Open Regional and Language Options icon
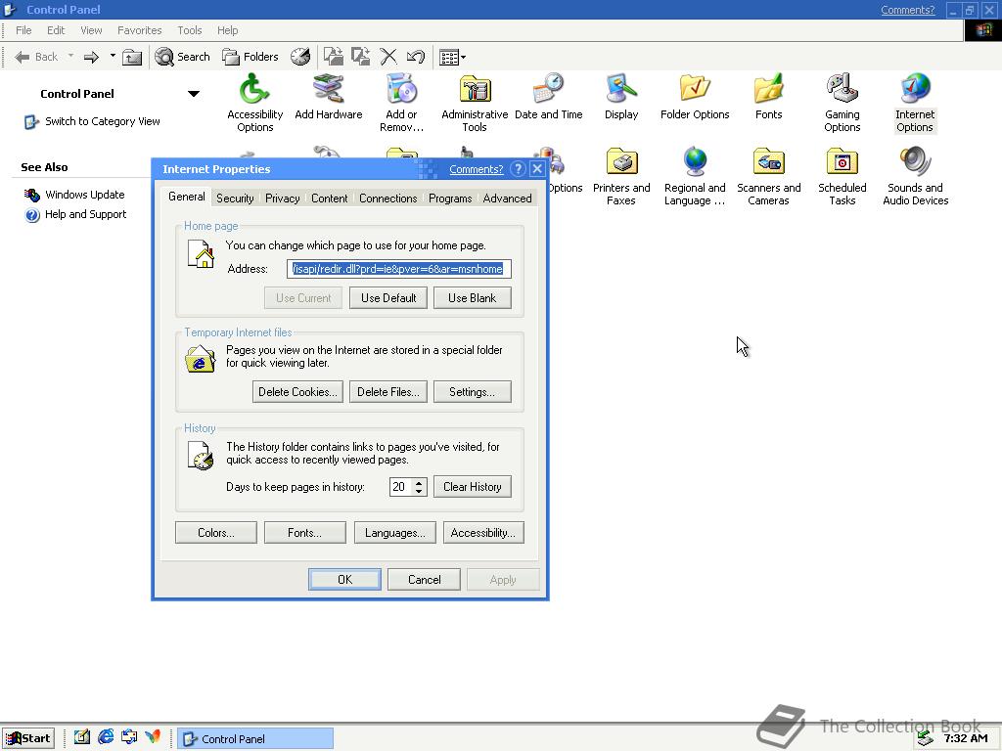This screenshot has width=1002, height=751. [x=695, y=176]
